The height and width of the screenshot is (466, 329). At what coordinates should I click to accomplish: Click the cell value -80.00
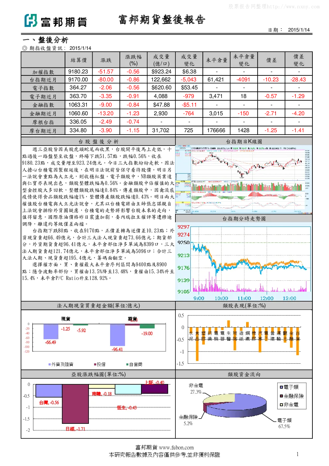[106, 79]
